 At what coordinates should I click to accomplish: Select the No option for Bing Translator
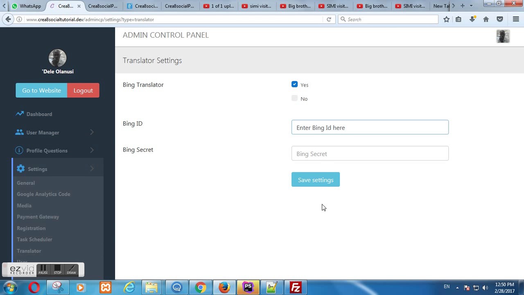coord(294,98)
